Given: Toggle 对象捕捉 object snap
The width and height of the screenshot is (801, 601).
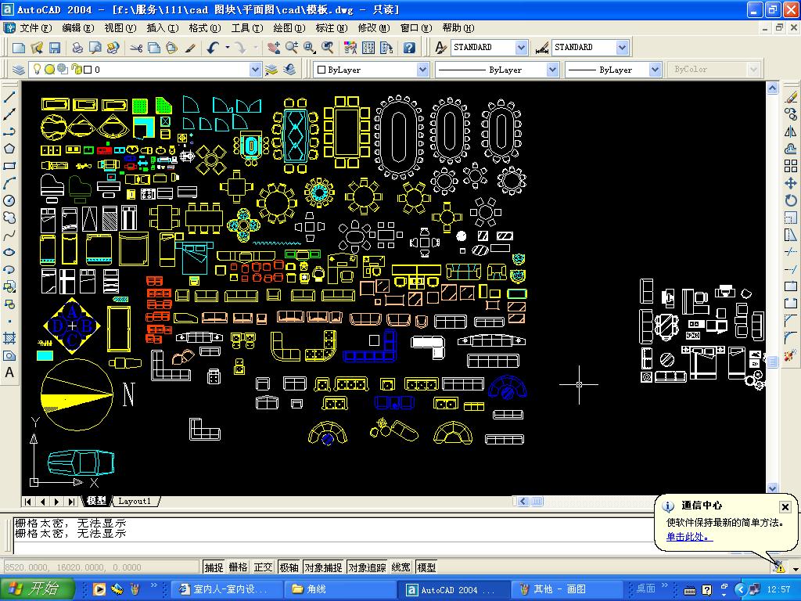Looking at the screenshot, I should click(x=323, y=567).
